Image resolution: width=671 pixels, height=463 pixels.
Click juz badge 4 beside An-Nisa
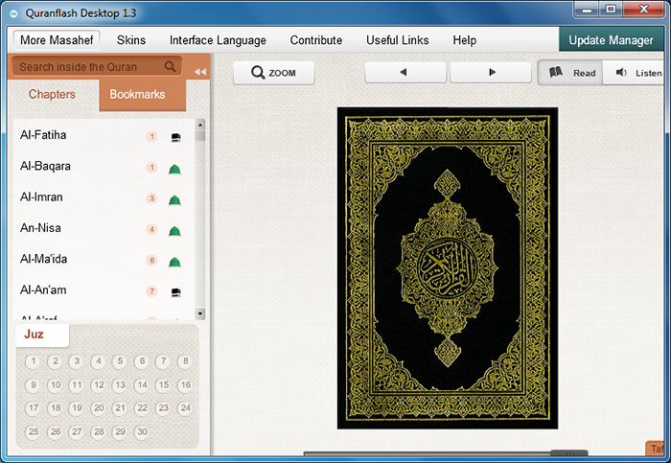tap(151, 229)
